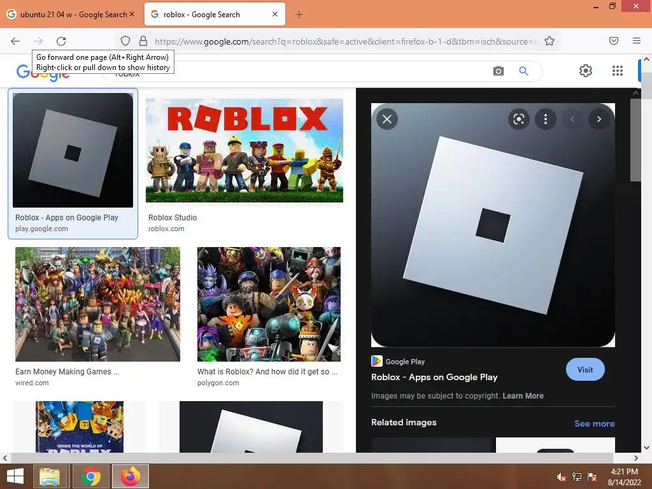Screen dimensions: 652x489
Task: Click the URL address bar
Action: coord(347,41)
